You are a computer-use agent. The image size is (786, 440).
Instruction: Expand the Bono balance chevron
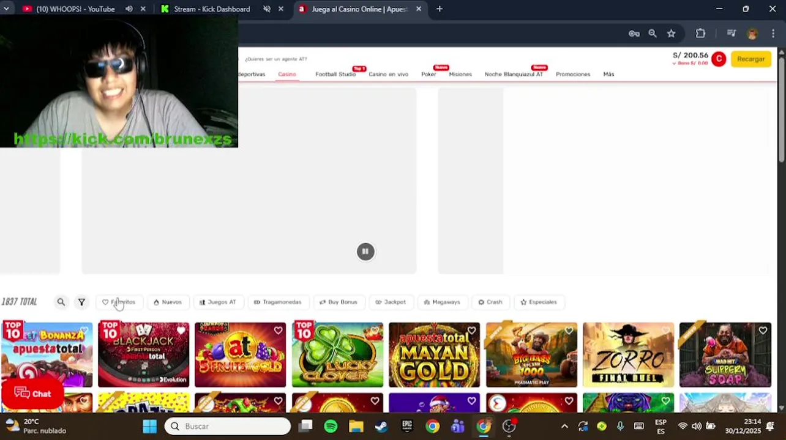coord(675,63)
